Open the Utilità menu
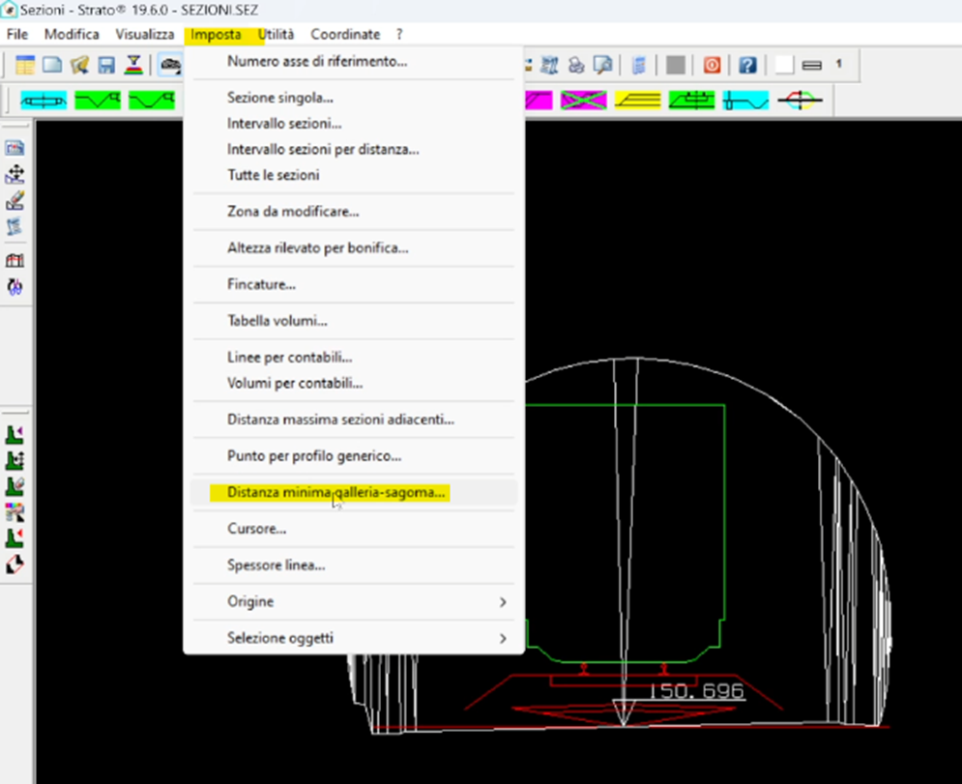 click(276, 34)
